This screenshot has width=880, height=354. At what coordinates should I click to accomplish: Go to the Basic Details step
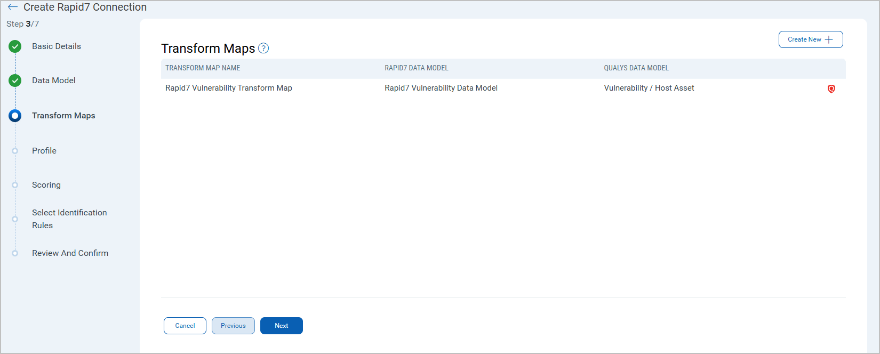point(56,46)
